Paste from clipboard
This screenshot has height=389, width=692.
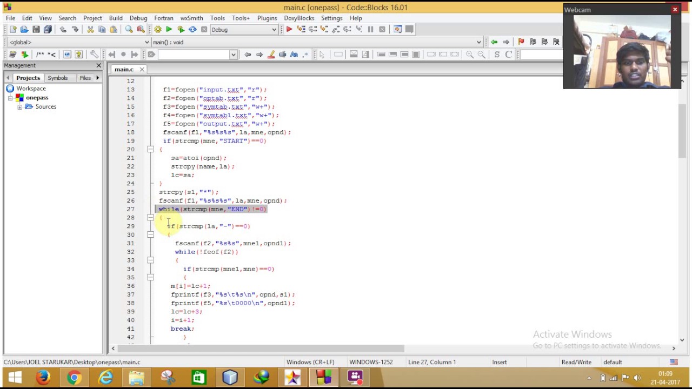click(x=114, y=30)
